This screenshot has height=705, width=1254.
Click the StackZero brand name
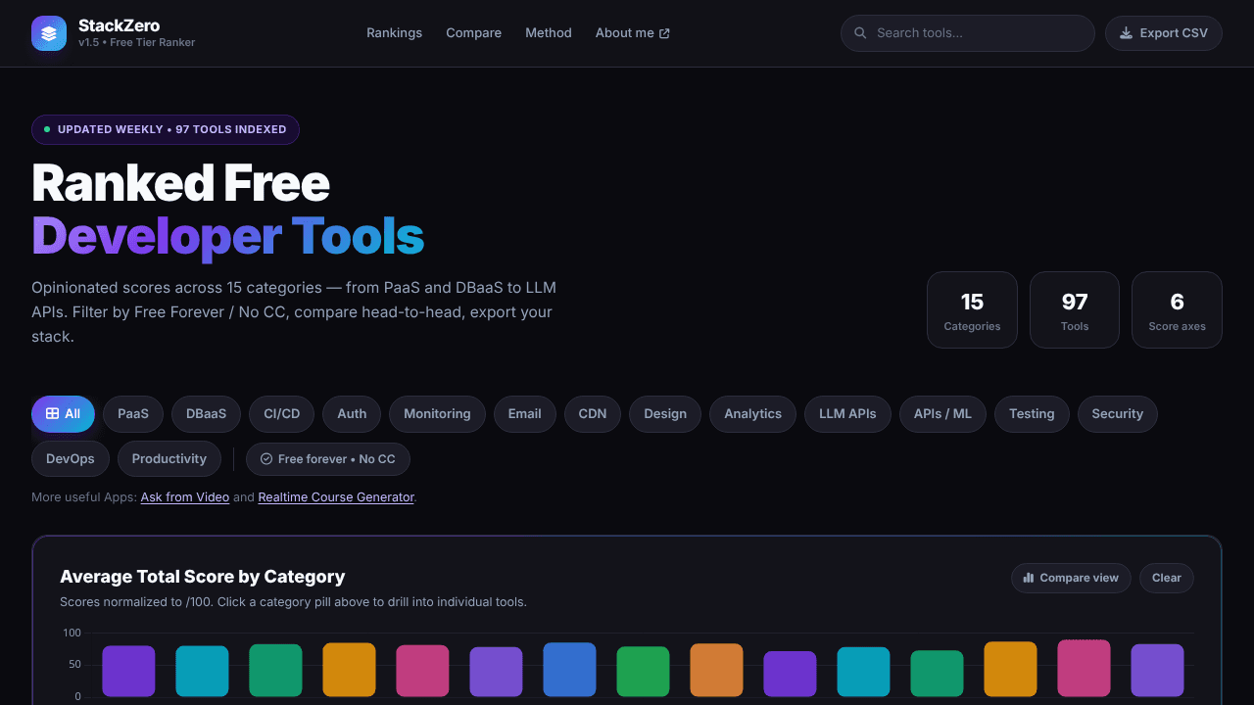120,25
